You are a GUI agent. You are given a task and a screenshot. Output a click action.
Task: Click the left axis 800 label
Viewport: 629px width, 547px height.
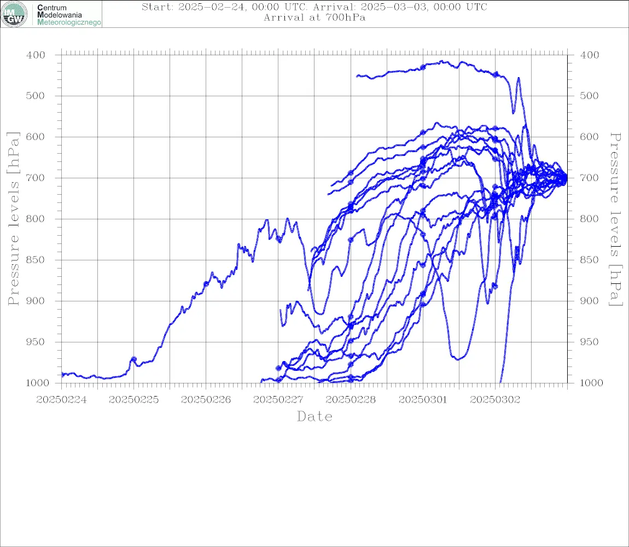click(x=36, y=219)
